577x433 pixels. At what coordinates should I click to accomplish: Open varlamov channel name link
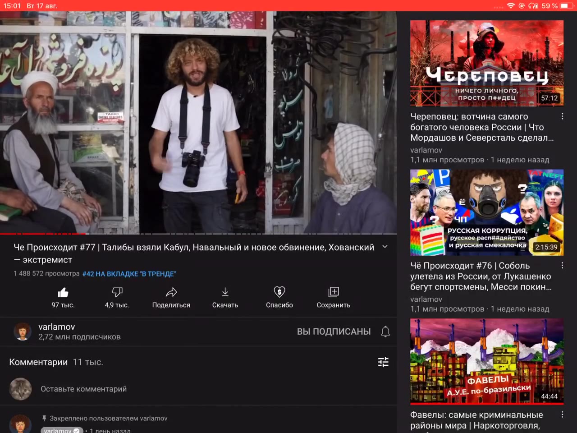[57, 327]
